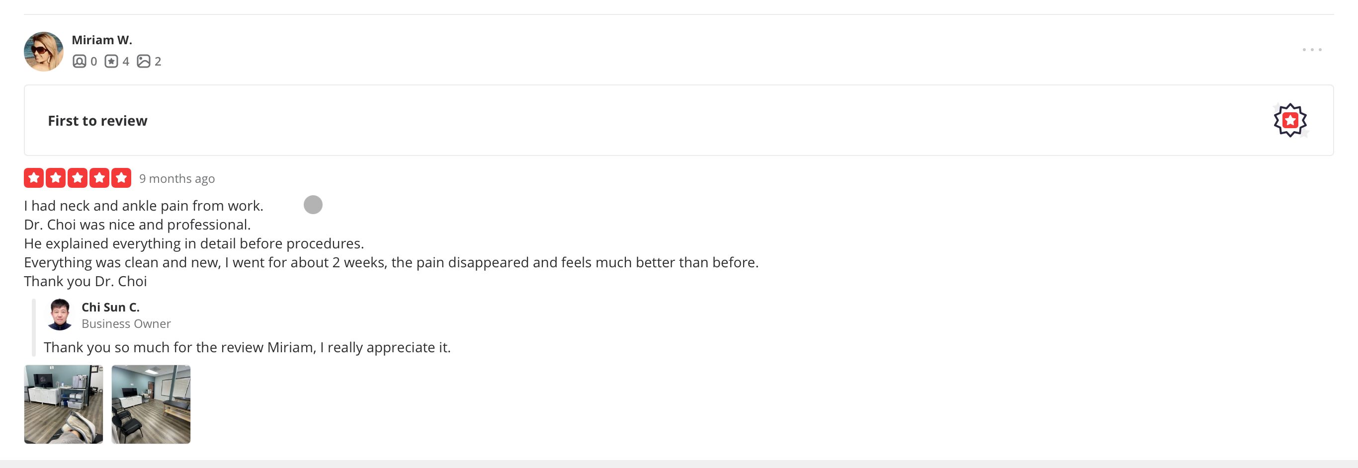Open the second office photo with chairs
The image size is (1358, 468).
[151, 404]
